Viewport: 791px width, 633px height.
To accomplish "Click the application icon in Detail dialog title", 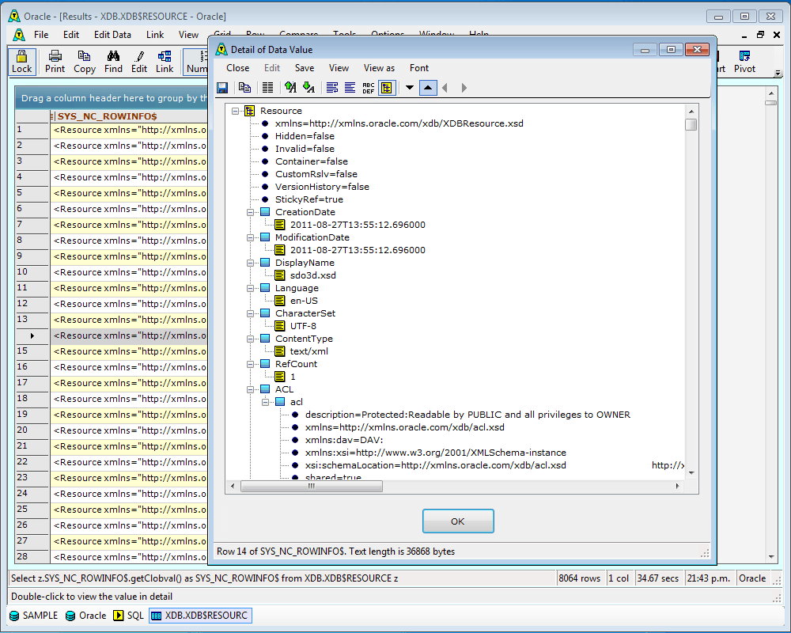I will [221, 50].
